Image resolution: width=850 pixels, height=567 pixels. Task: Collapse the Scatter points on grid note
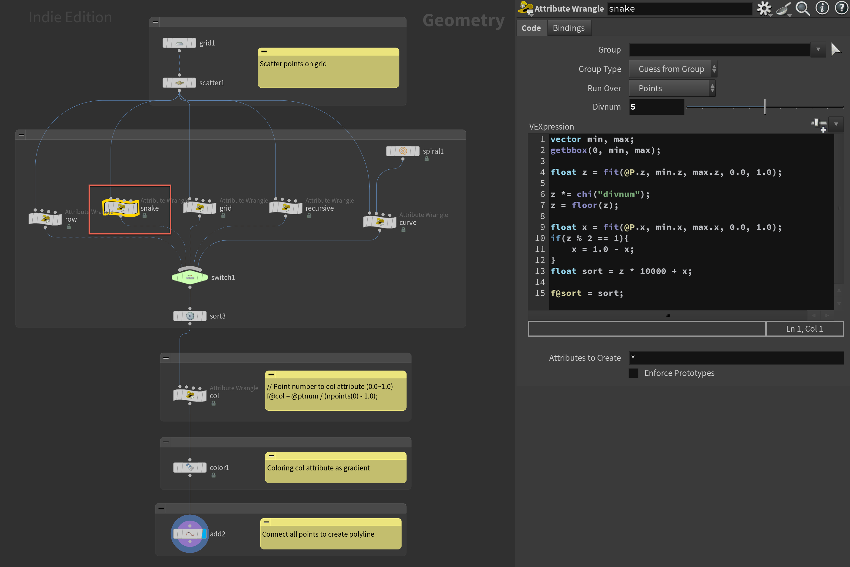click(264, 51)
